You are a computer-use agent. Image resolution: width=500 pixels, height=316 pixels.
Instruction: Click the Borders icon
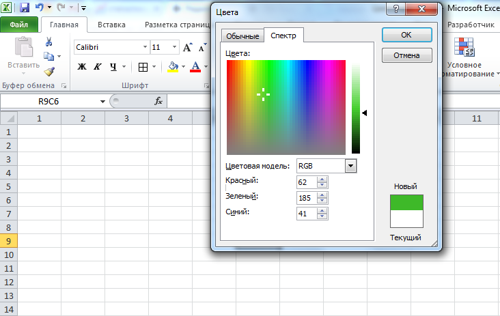[x=143, y=67]
